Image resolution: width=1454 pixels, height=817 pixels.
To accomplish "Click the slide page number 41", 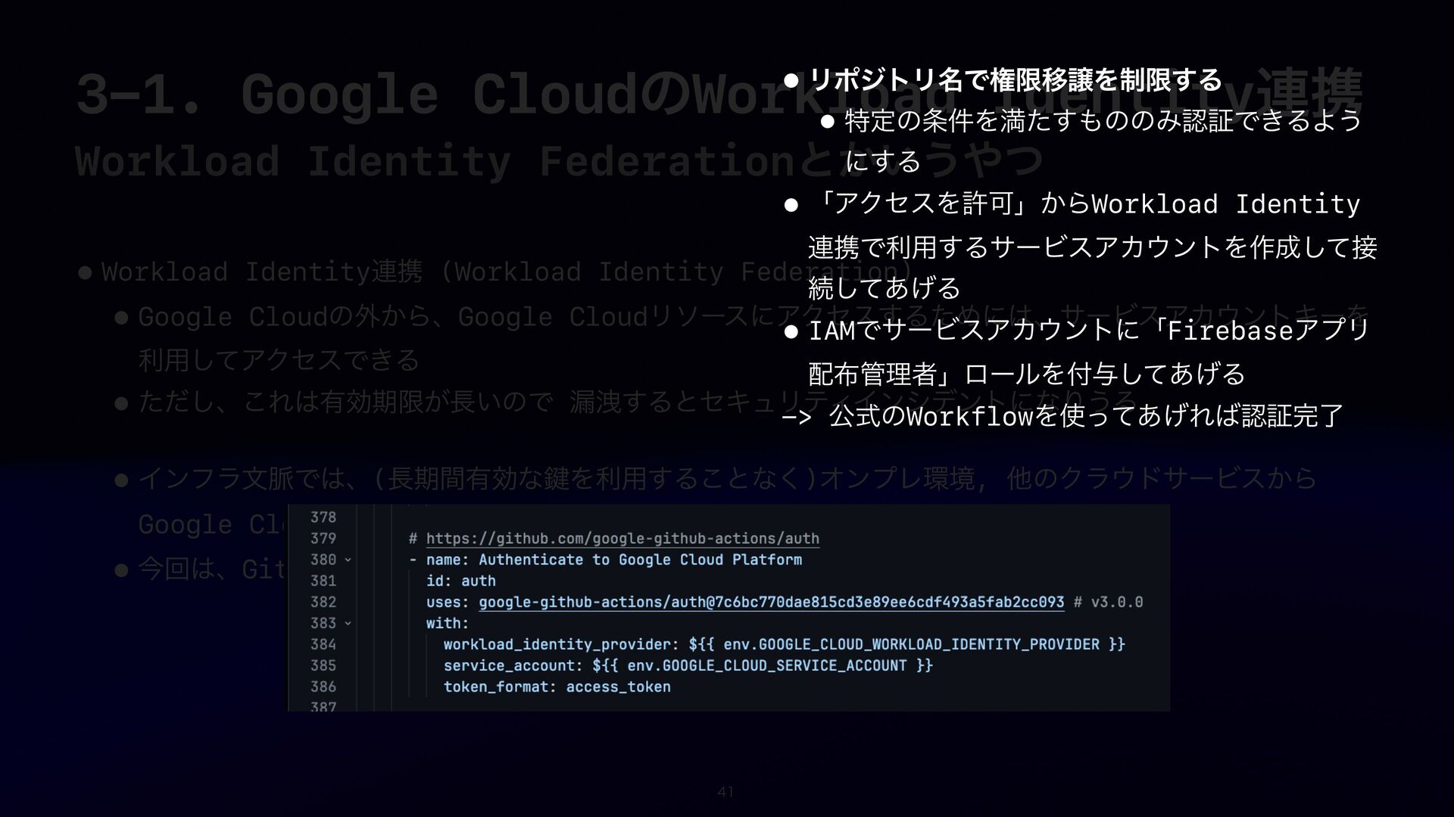I will 725,793.
